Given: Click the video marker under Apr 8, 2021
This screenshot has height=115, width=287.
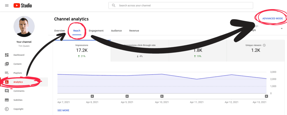Looking at the screenshot, I should tap(92, 96).
